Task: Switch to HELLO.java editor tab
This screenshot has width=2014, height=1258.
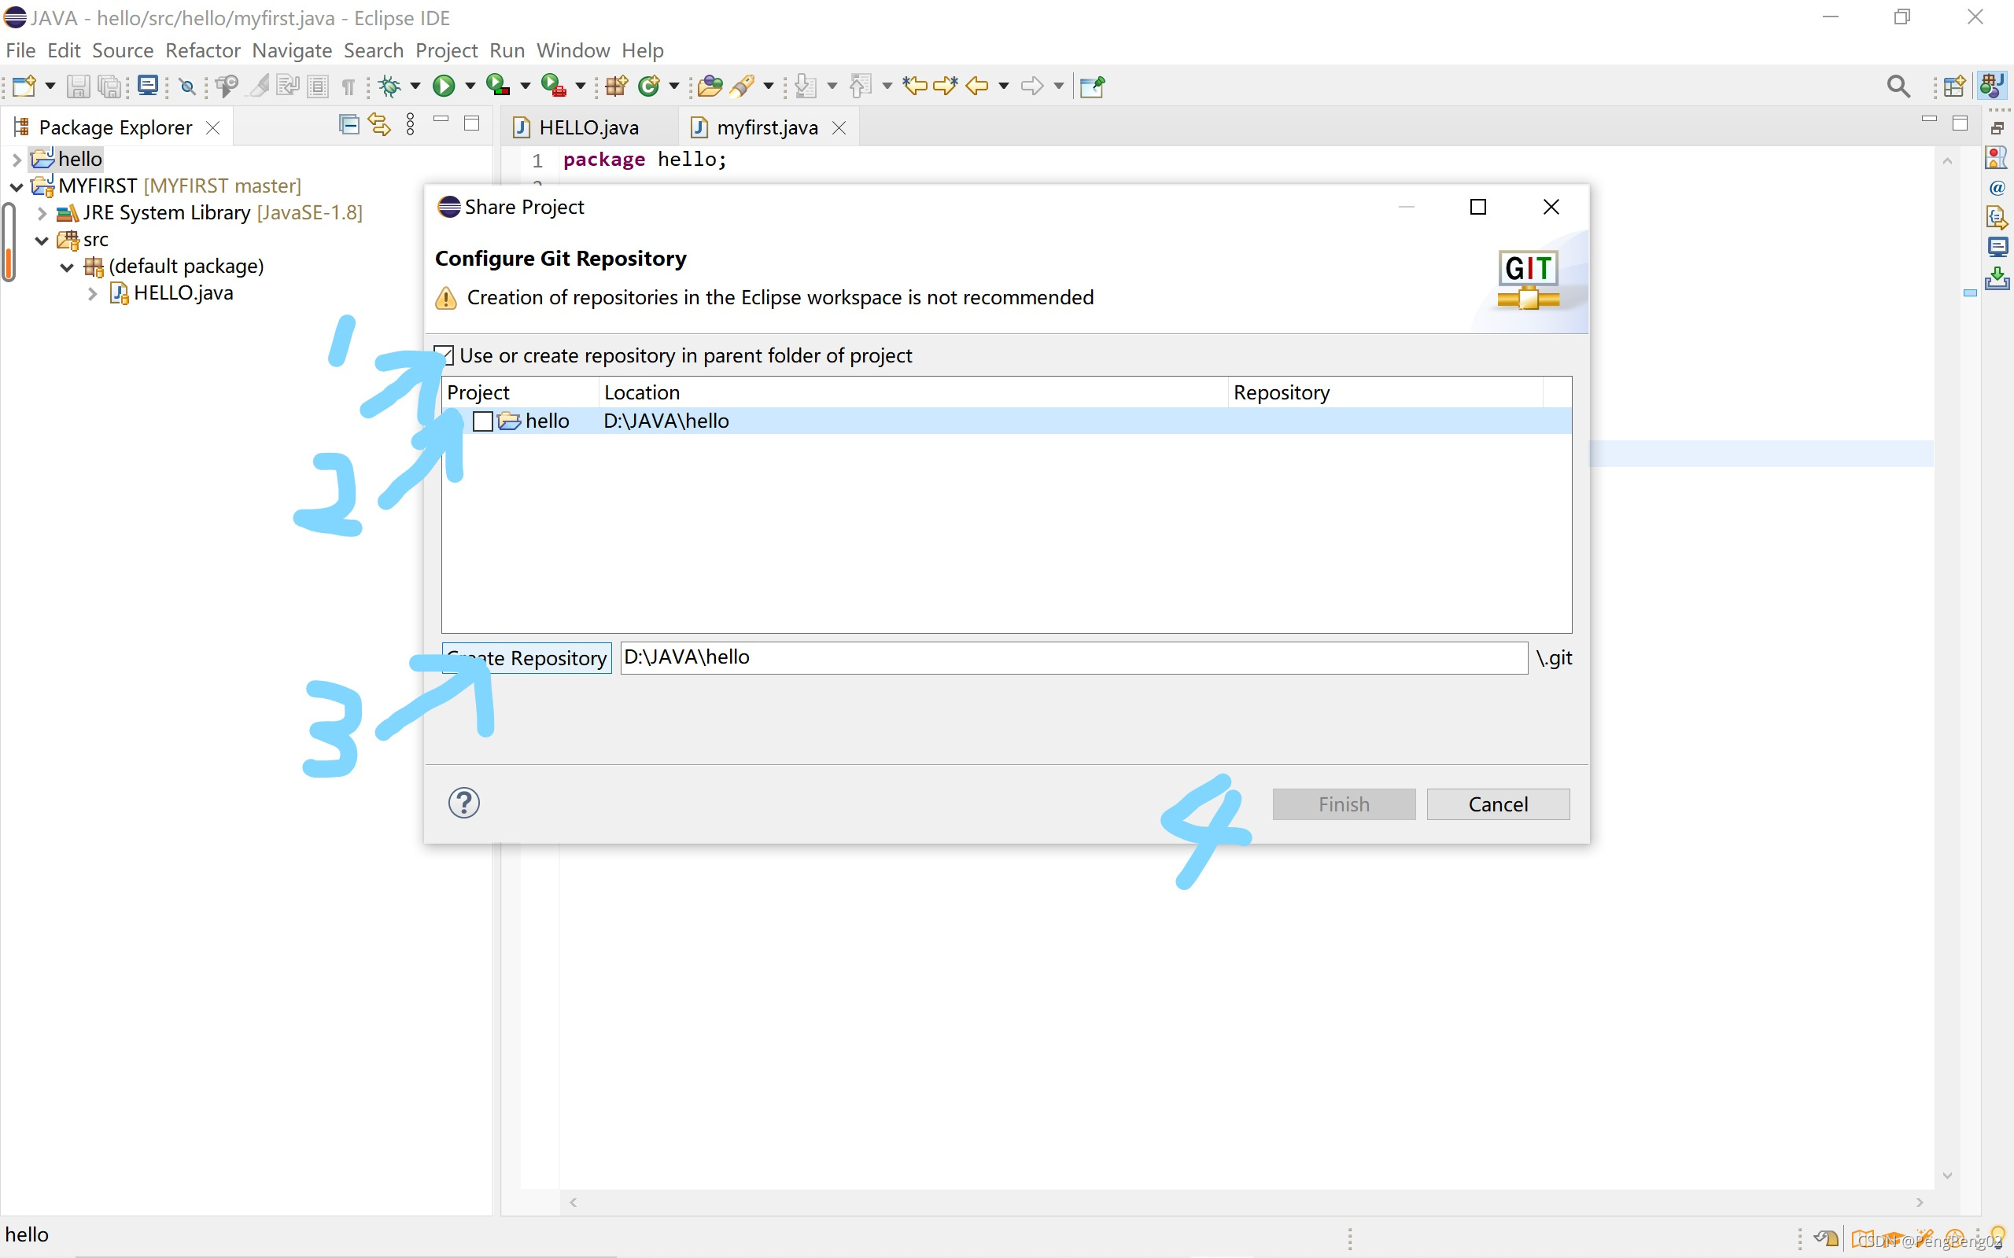Action: click(588, 127)
